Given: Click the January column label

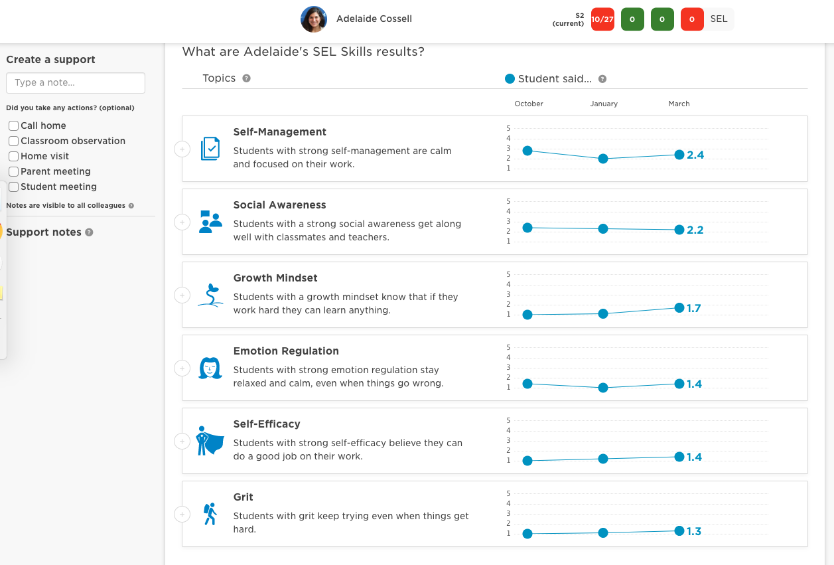Looking at the screenshot, I should coord(604,104).
